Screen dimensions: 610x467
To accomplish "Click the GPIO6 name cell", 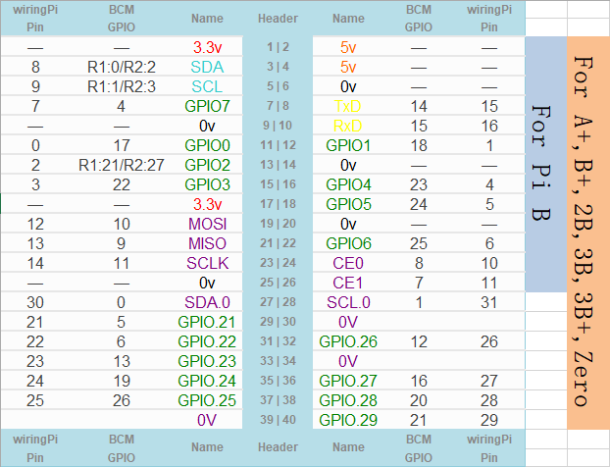I will click(x=348, y=243).
